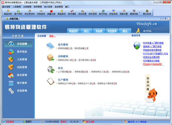Image resolution: width=172 pixels, height=125 pixels.
Task: Click the 采购进货 toolbar icon
Action: tap(41, 12)
